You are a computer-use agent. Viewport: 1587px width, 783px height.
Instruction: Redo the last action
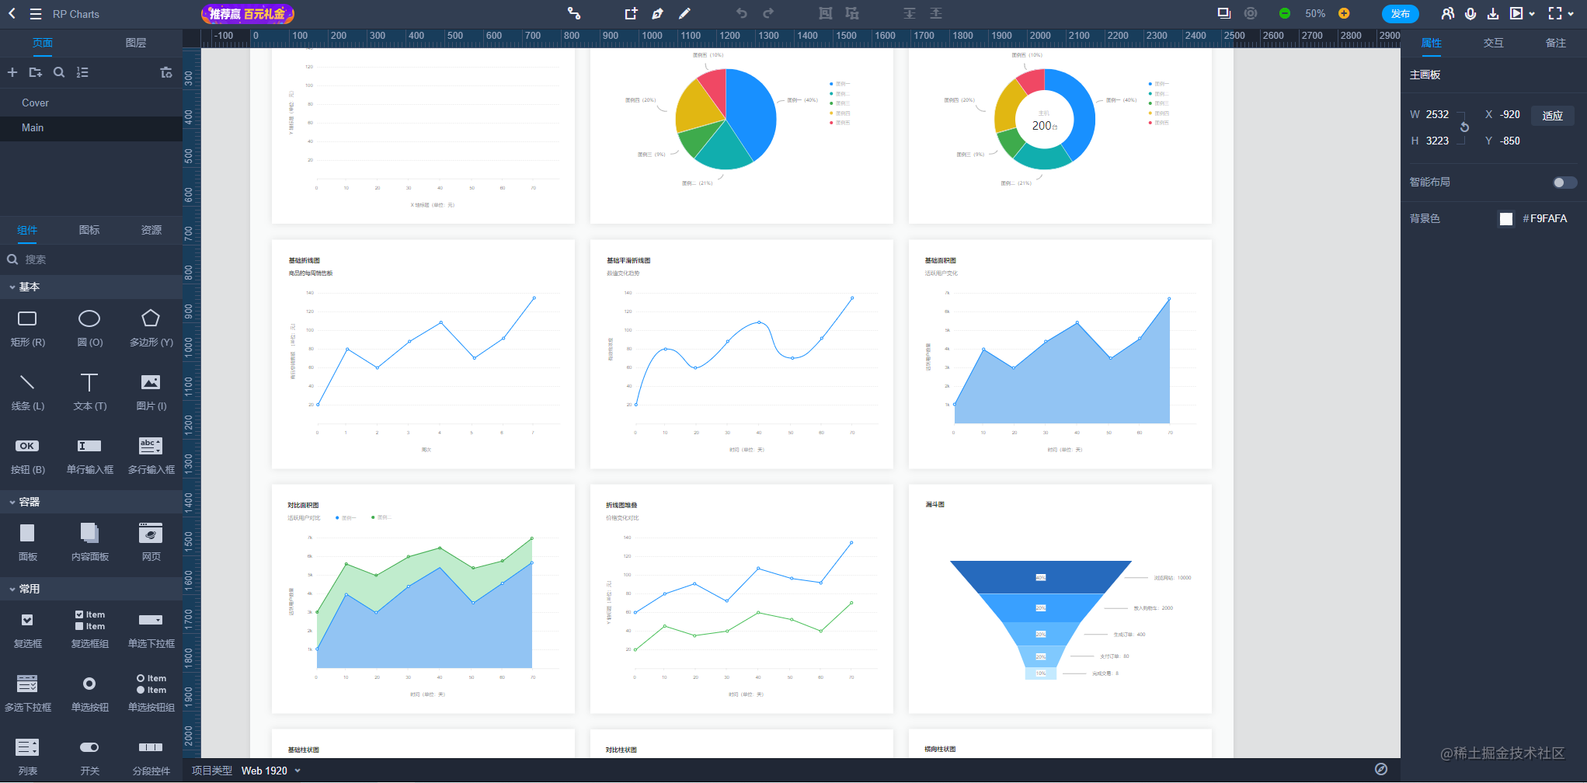pos(768,13)
